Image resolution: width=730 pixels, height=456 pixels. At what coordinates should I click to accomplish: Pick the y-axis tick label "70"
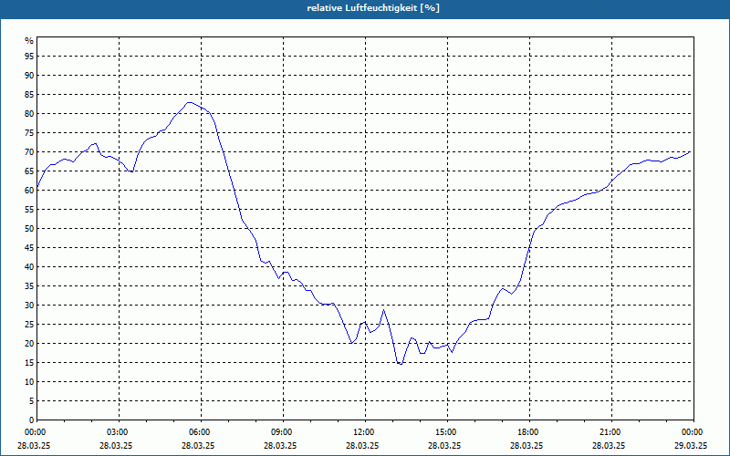click(29, 152)
